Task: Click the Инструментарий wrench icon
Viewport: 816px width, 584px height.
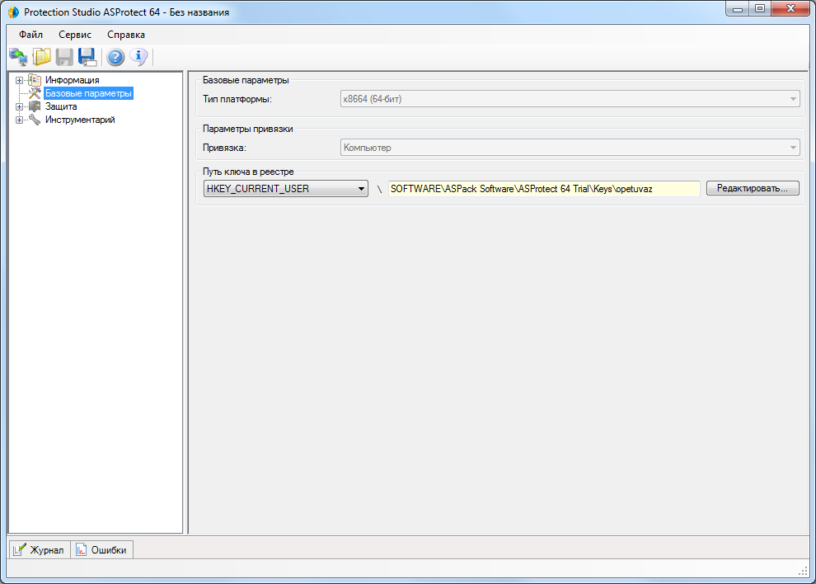Action: (35, 120)
